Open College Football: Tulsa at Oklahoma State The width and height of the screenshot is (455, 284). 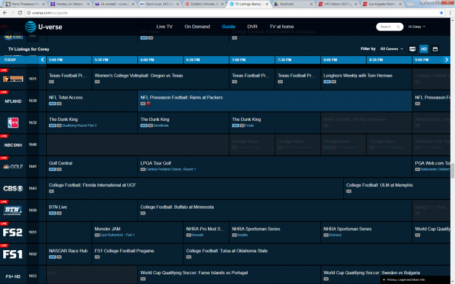tap(317, 254)
